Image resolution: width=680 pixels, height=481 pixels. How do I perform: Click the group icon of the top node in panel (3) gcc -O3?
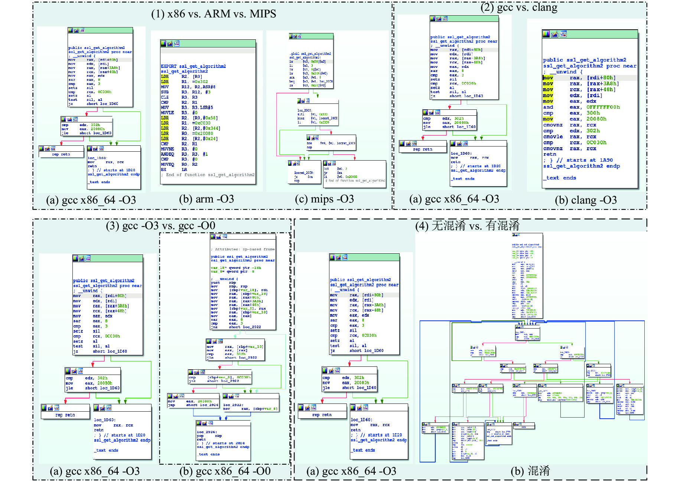pyautogui.click(x=88, y=258)
